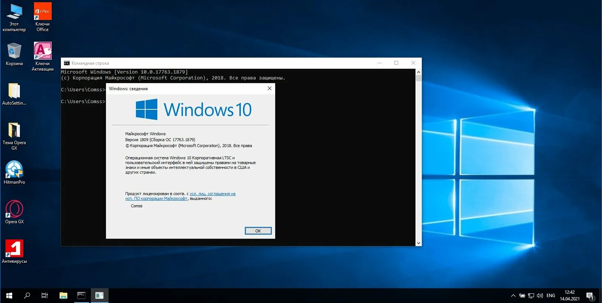Select the 'Тема Opera GX' folder
The height and width of the screenshot is (303, 602).
(14, 136)
